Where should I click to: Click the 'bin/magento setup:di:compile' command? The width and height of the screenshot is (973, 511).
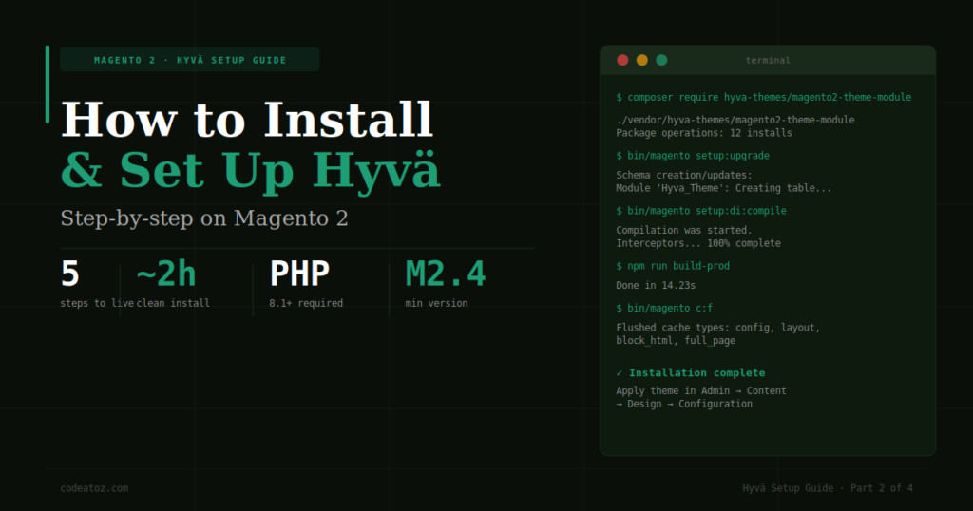pyautogui.click(x=701, y=211)
